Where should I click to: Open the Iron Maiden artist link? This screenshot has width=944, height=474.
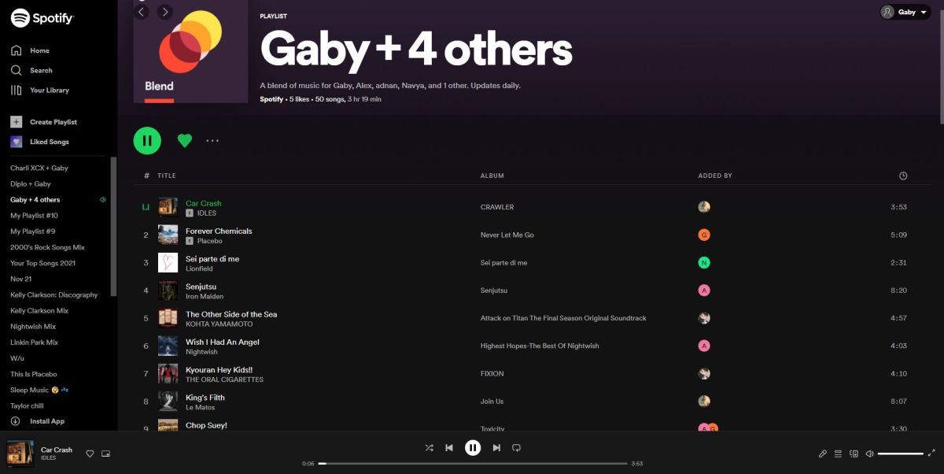pos(205,296)
